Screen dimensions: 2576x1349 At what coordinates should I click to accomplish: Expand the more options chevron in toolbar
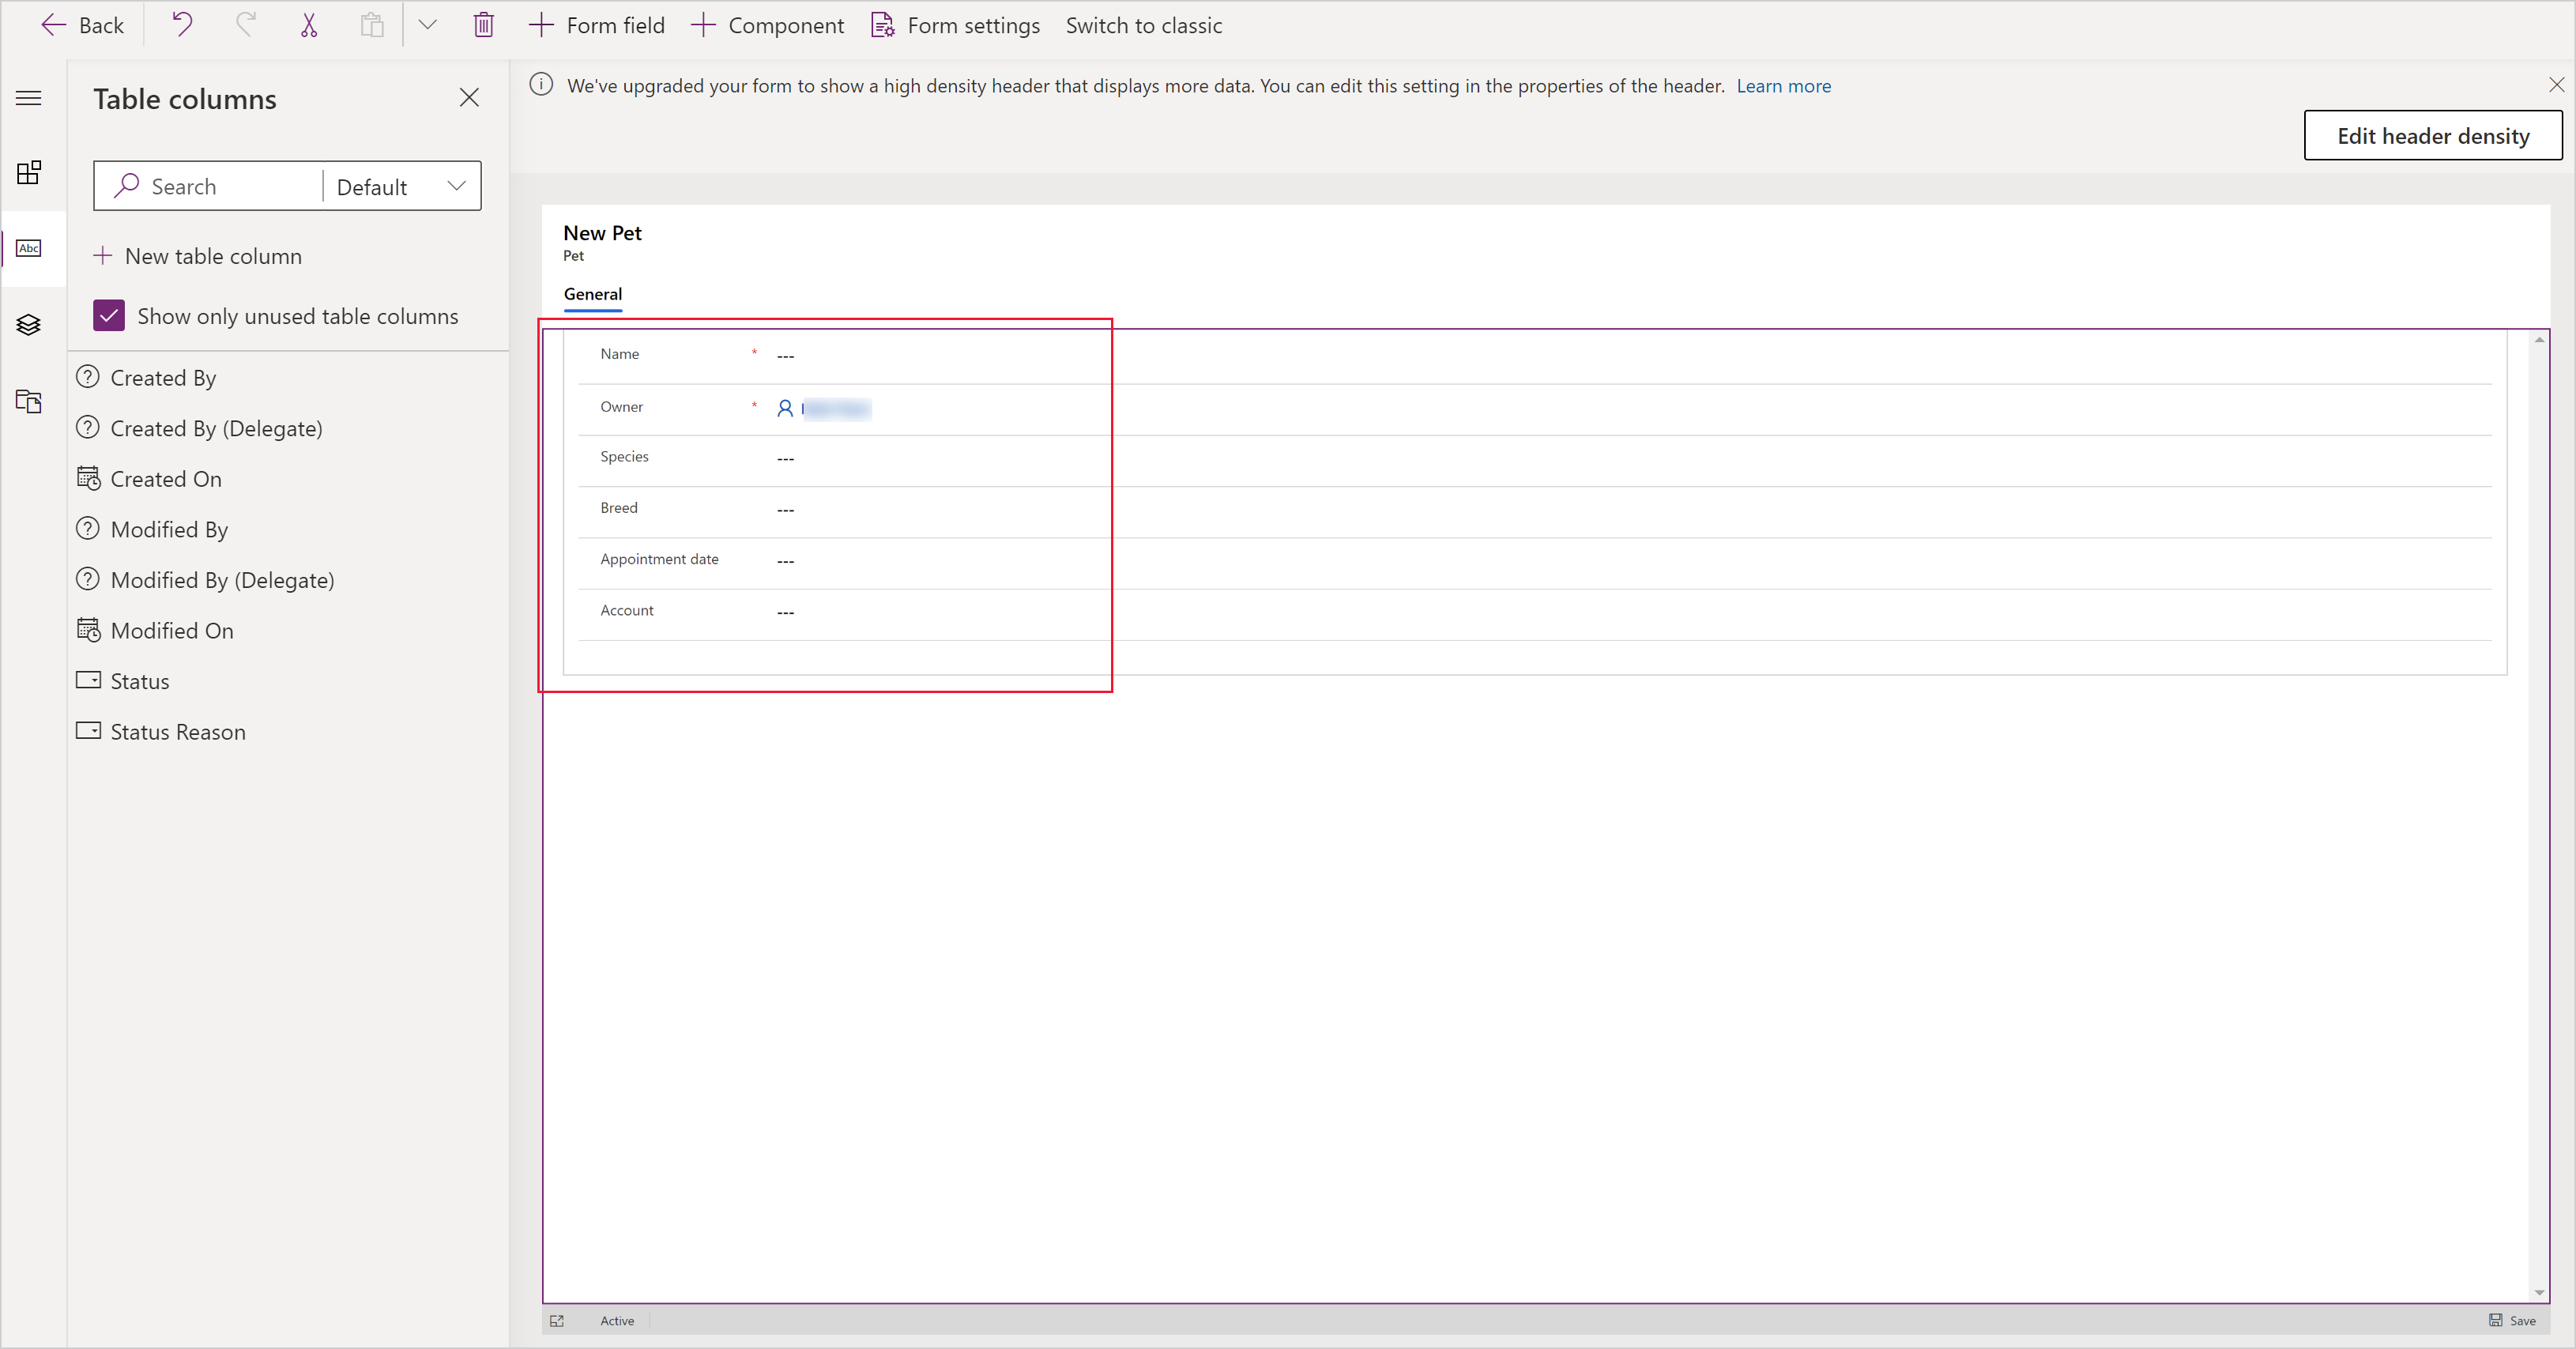pyautogui.click(x=427, y=25)
